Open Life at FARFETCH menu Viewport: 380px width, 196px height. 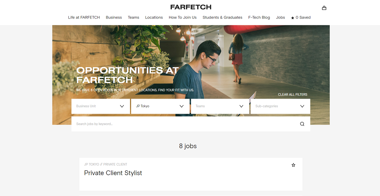84,17
